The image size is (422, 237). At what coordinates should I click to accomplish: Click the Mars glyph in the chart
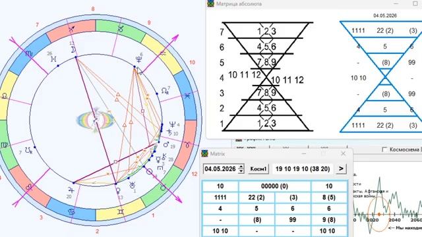pyautogui.click(x=166, y=145)
